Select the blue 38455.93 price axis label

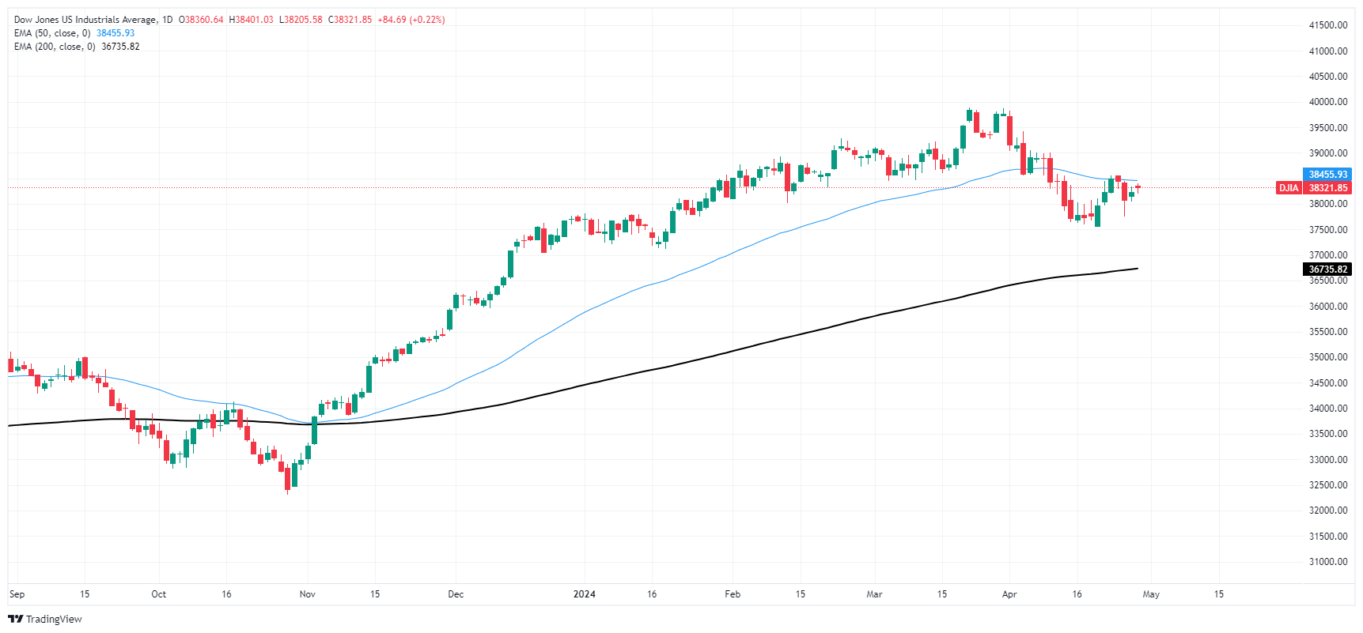click(x=1327, y=175)
